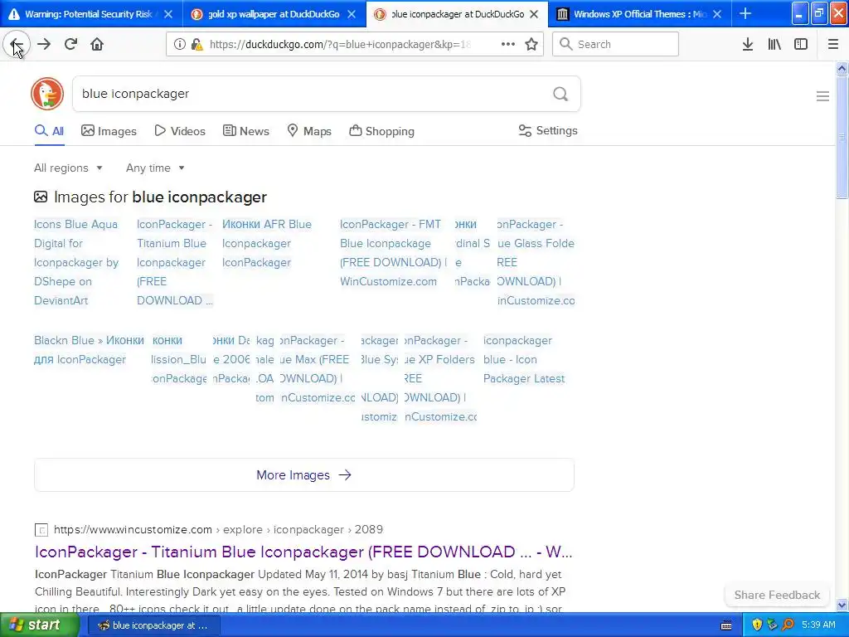The width and height of the screenshot is (849, 637).
Task: Open the Library bookshelf icon
Action: click(x=774, y=45)
